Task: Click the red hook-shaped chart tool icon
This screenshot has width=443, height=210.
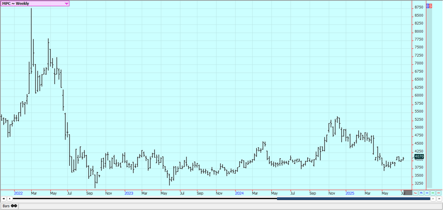Action: click(415, 193)
